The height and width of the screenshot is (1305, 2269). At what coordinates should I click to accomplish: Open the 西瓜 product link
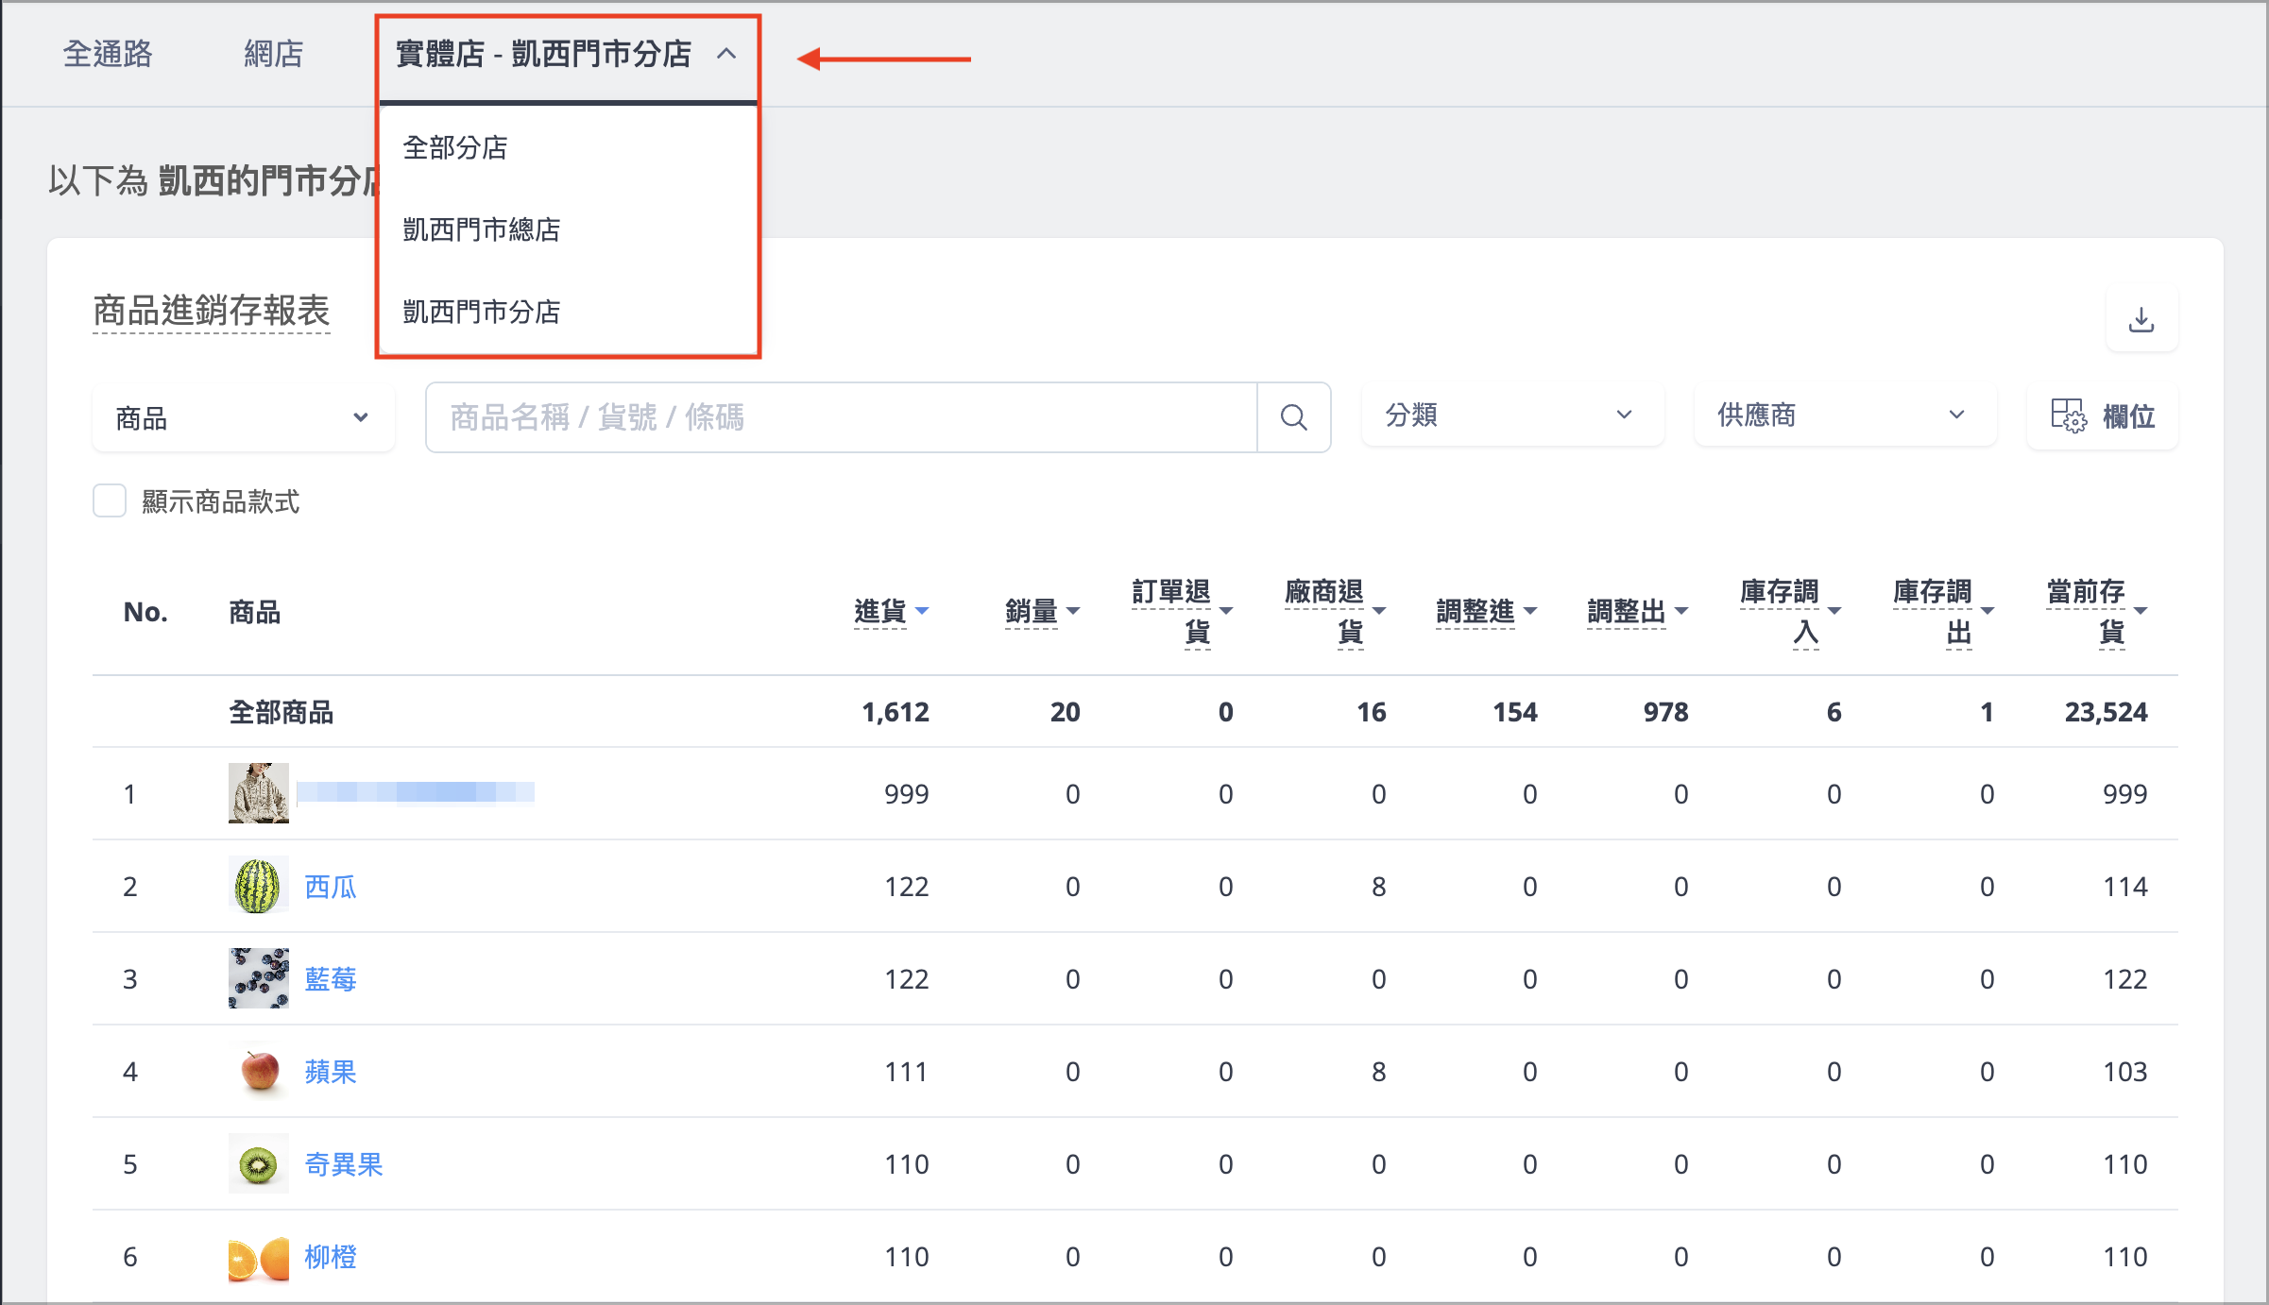click(x=331, y=887)
